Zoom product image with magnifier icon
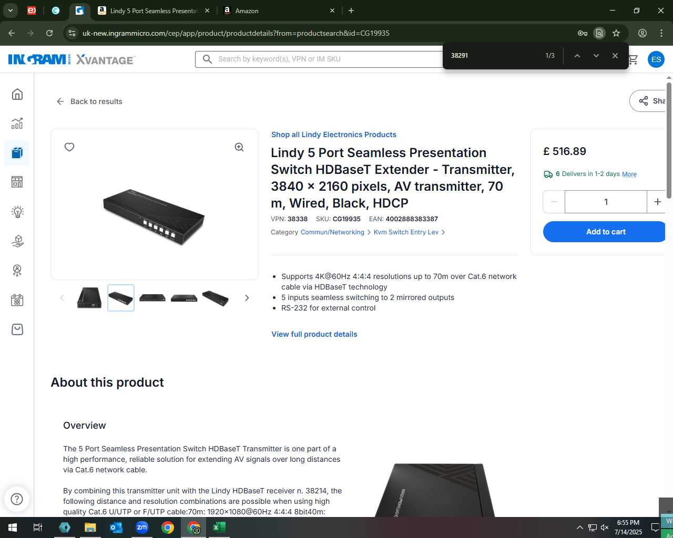 tap(239, 147)
